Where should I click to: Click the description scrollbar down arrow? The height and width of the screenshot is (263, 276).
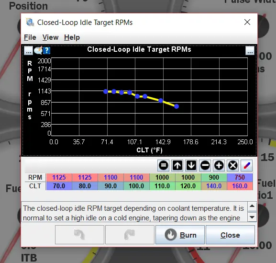pyautogui.click(x=252, y=217)
